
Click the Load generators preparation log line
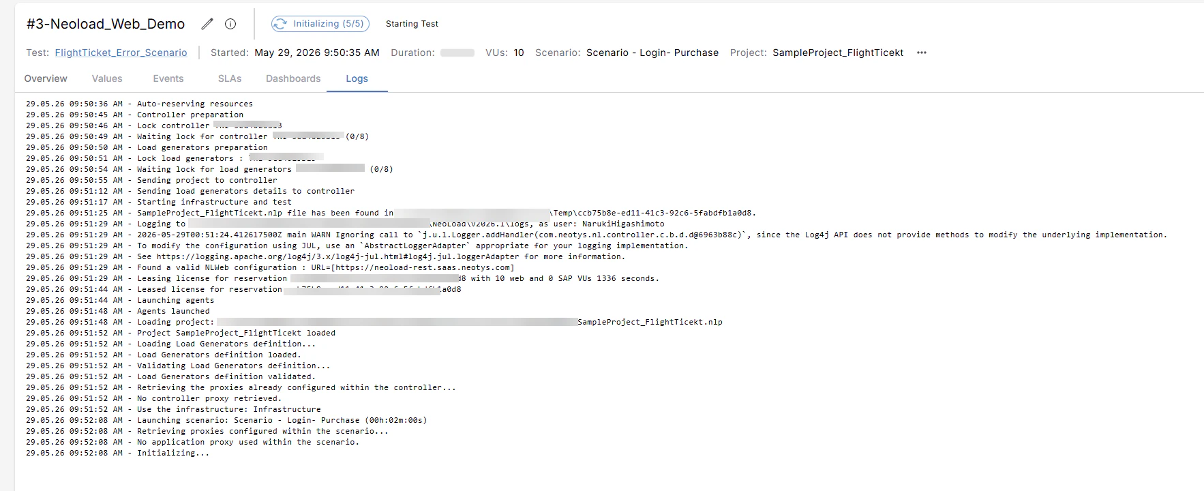(147, 147)
